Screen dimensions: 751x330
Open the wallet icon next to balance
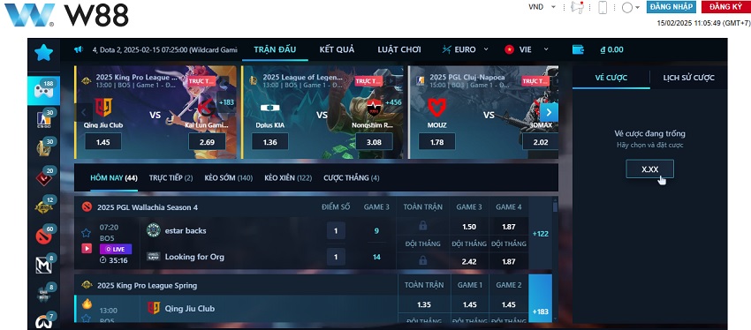578,49
